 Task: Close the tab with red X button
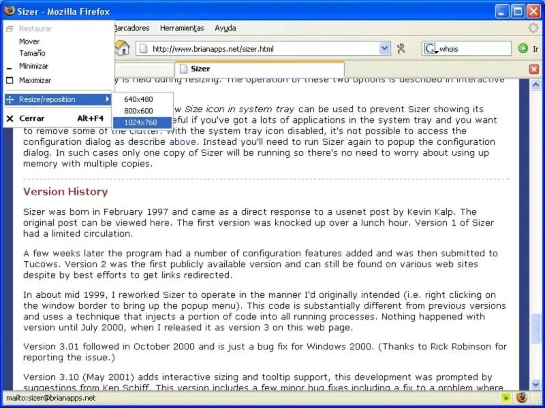[534, 69]
